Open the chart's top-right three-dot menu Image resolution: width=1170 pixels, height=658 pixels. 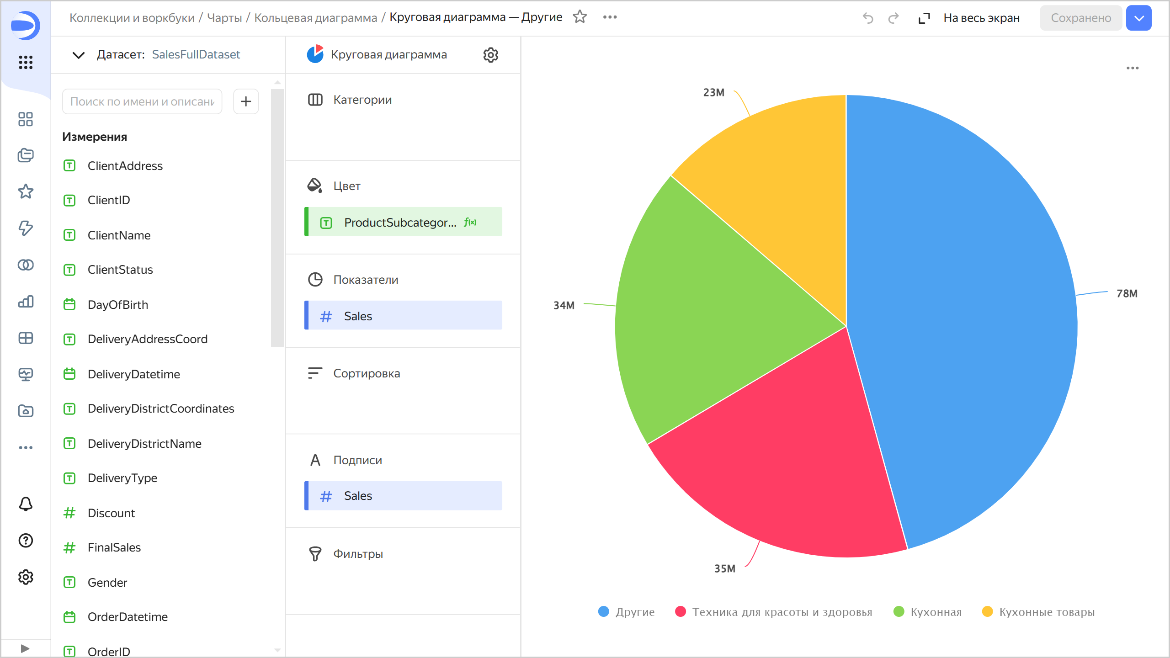point(1133,68)
